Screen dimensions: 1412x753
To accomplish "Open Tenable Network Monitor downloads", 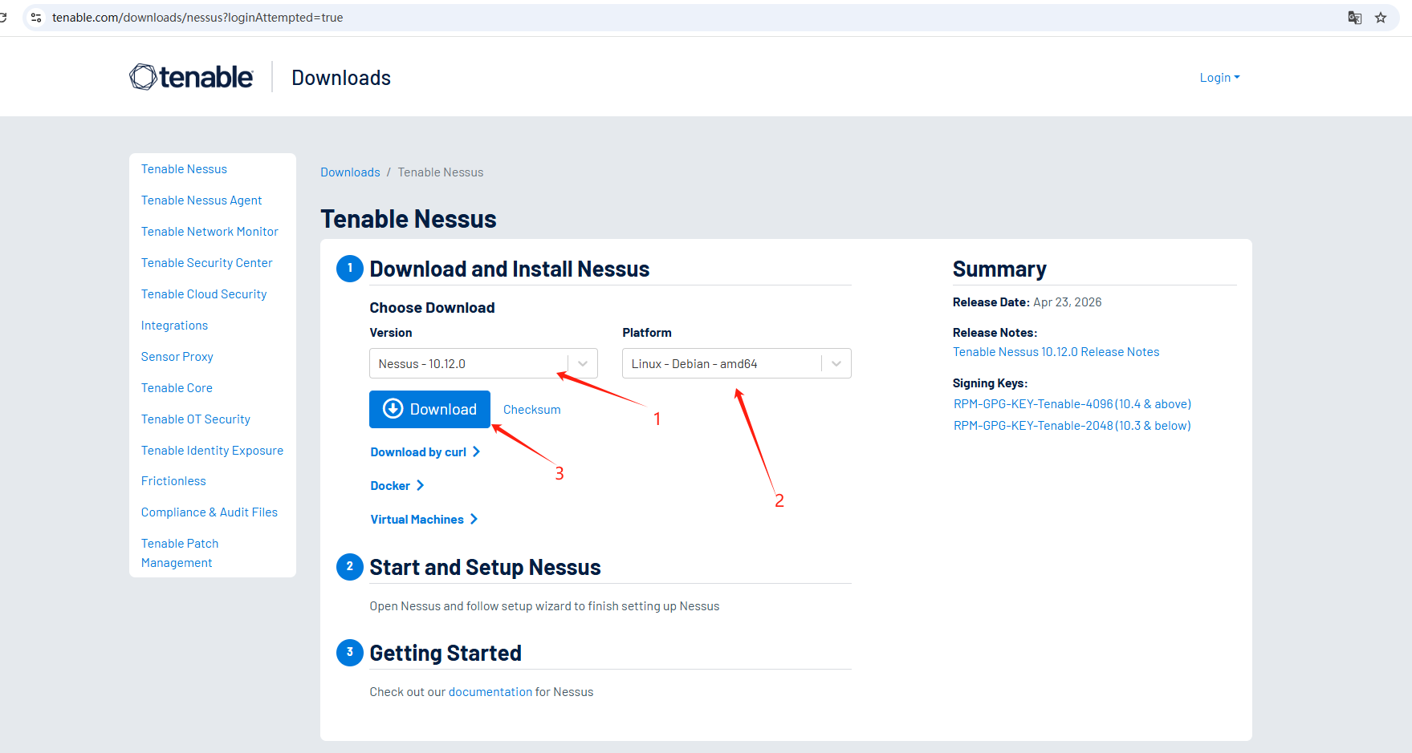I will click(x=210, y=232).
